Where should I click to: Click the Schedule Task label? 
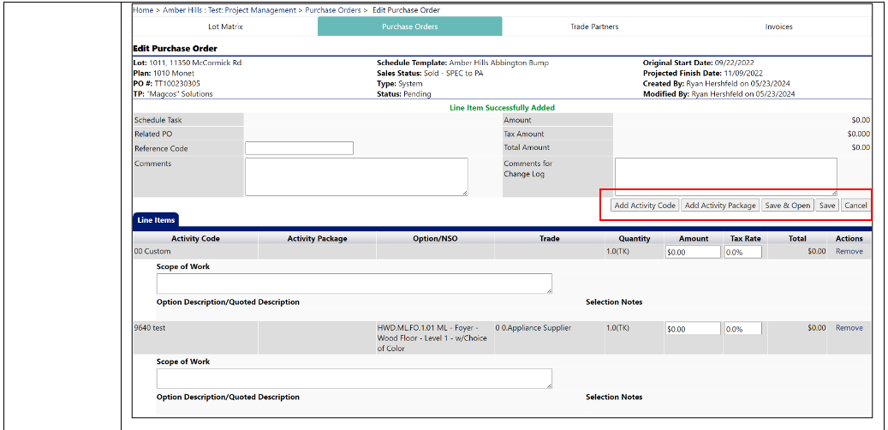(x=158, y=120)
